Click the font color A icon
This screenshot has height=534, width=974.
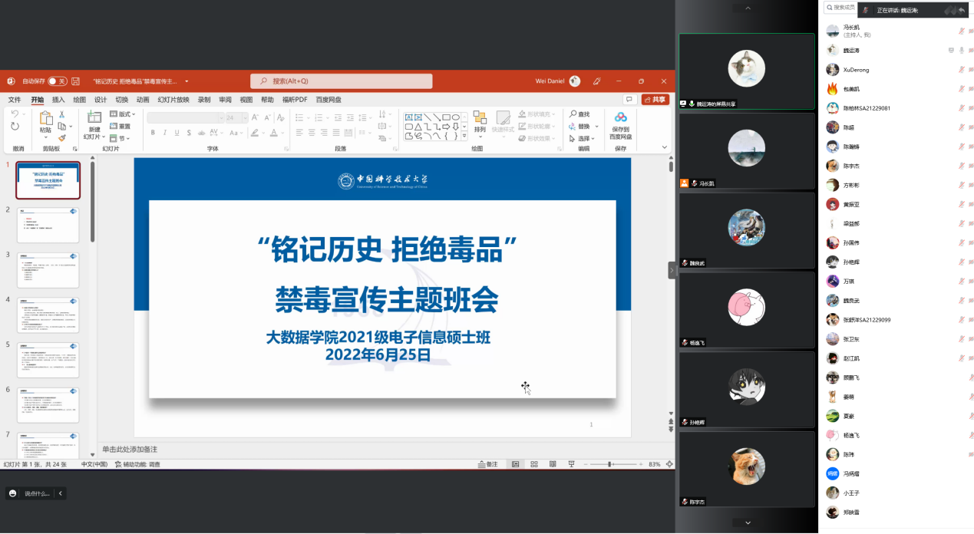[272, 133]
